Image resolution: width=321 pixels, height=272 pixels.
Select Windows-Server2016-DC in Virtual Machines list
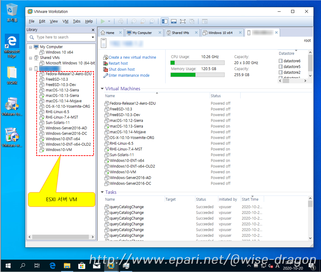point(131,184)
